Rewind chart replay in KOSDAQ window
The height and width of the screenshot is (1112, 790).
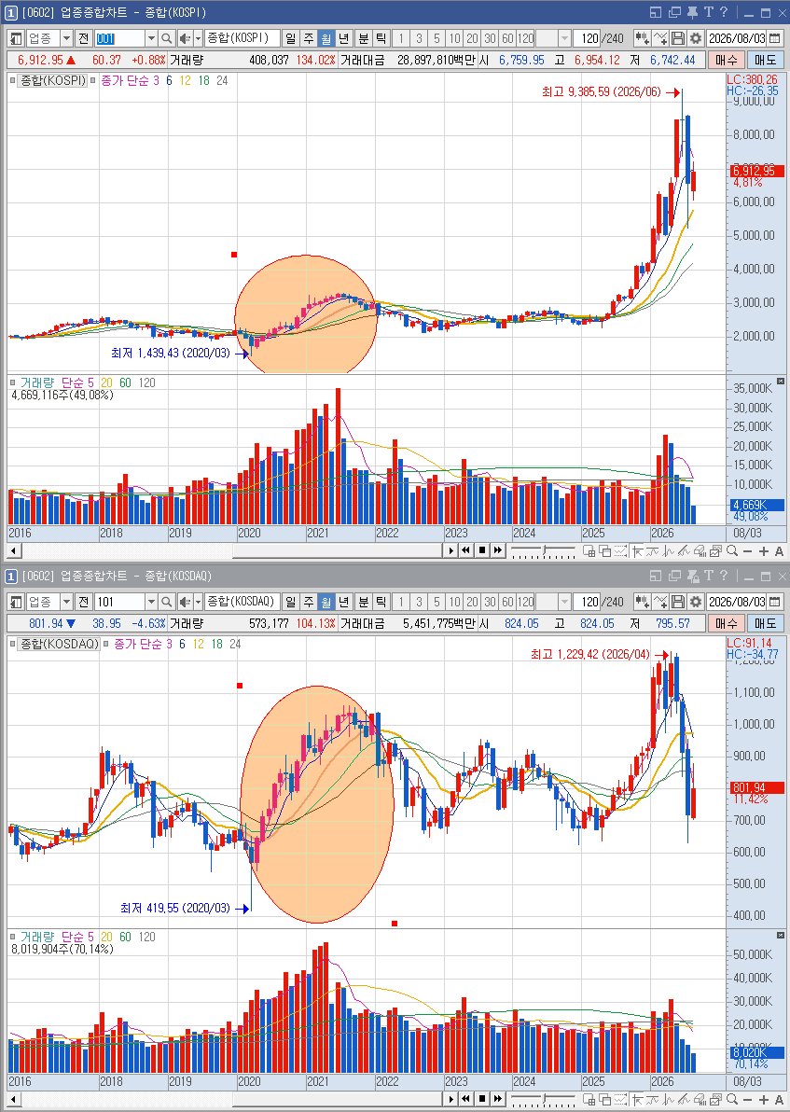[466, 1099]
